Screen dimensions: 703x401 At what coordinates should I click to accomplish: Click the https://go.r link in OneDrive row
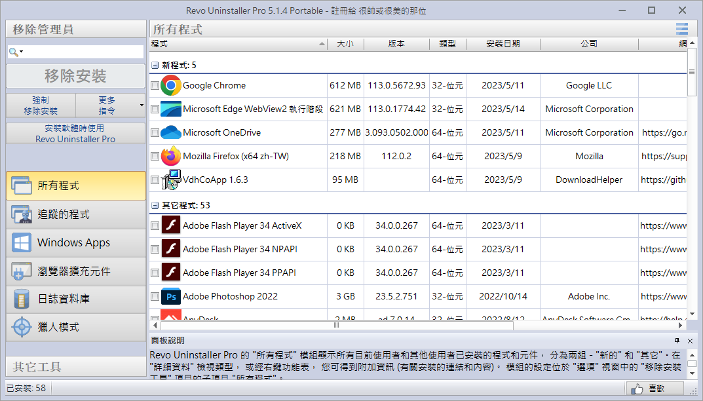664,133
